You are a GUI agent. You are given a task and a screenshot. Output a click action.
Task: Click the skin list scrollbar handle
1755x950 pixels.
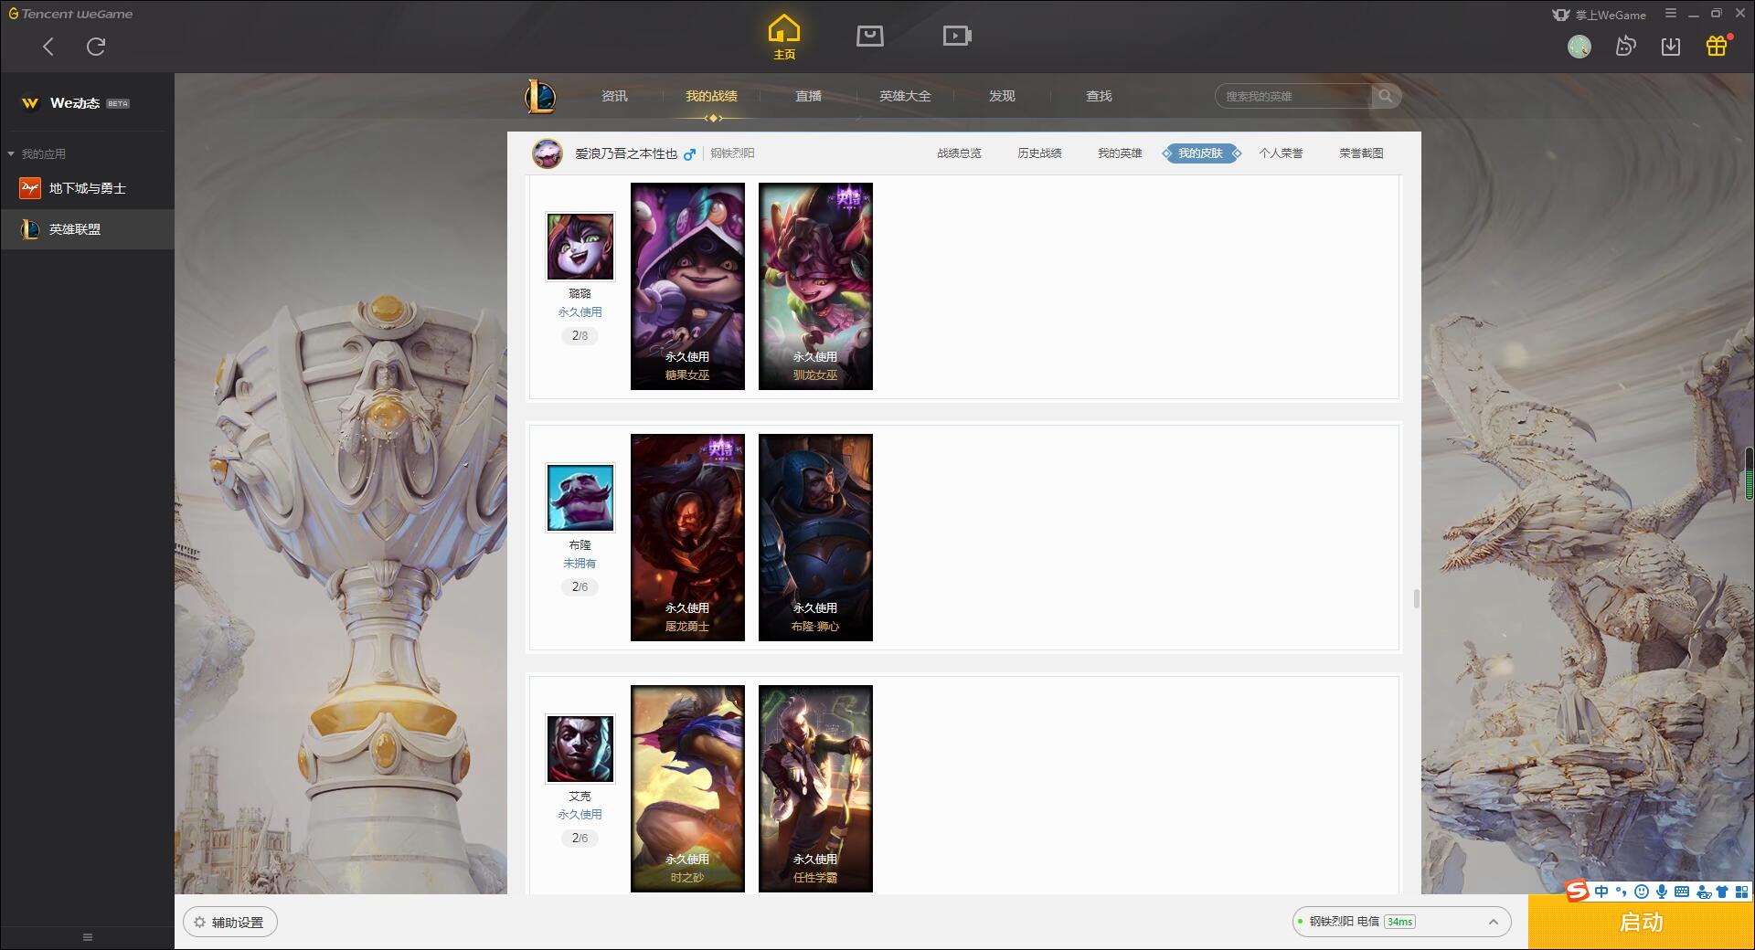click(x=1416, y=598)
